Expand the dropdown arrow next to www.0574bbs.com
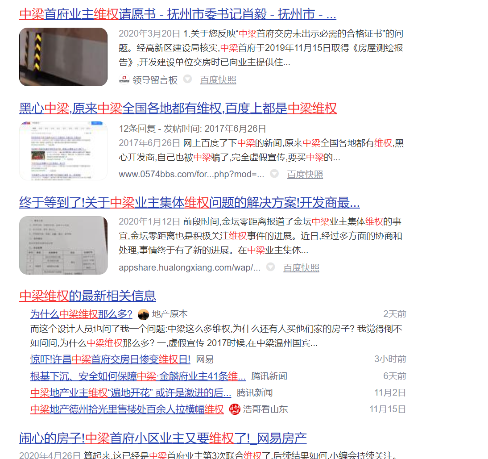 click(274, 173)
